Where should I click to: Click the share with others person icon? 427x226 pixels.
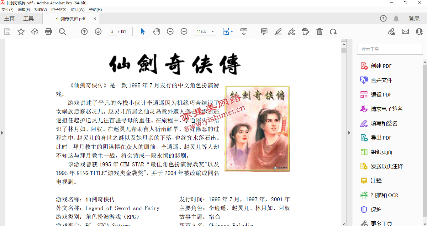point(419,32)
